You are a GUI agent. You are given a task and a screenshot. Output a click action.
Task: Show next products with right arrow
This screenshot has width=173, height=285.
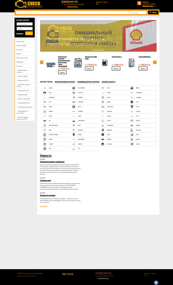pos(155,62)
